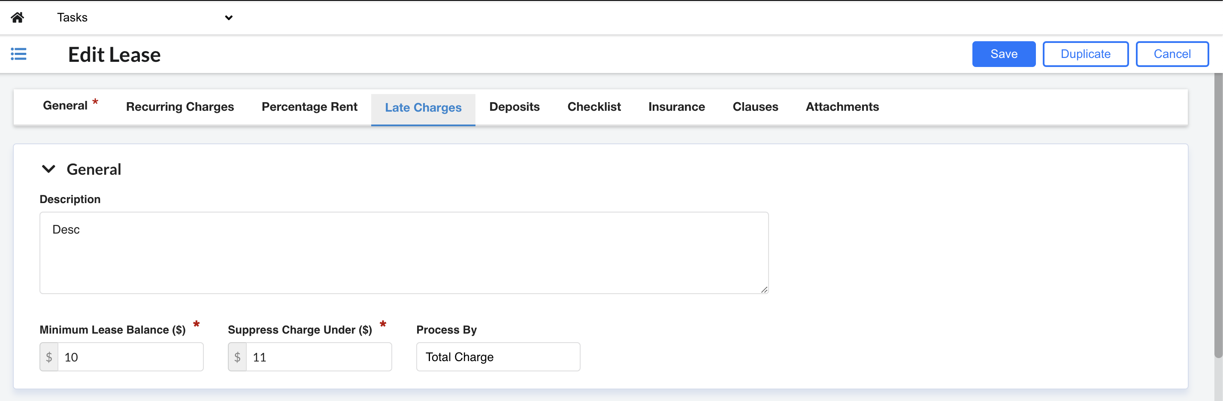Cancel editing the lease
The image size is (1223, 401).
pyautogui.click(x=1172, y=54)
